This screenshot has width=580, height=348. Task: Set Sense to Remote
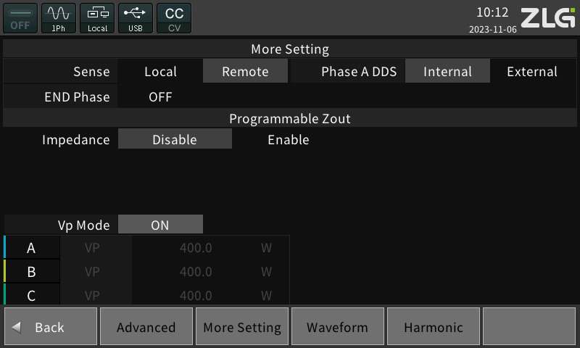click(245, 72)
